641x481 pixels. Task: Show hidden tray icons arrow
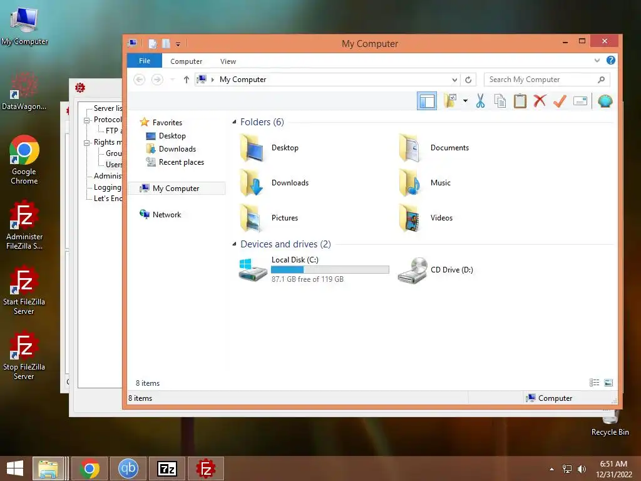point(552,469)
